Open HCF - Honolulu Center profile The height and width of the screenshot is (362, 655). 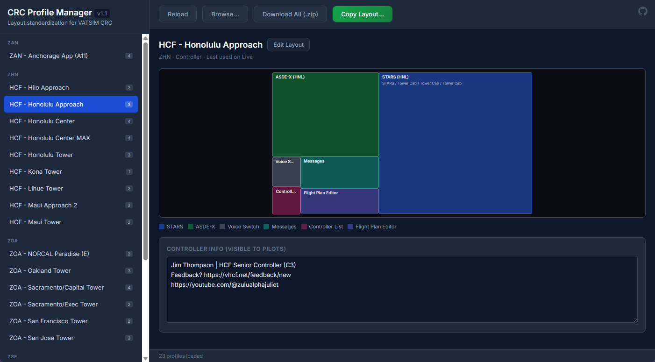71,121
